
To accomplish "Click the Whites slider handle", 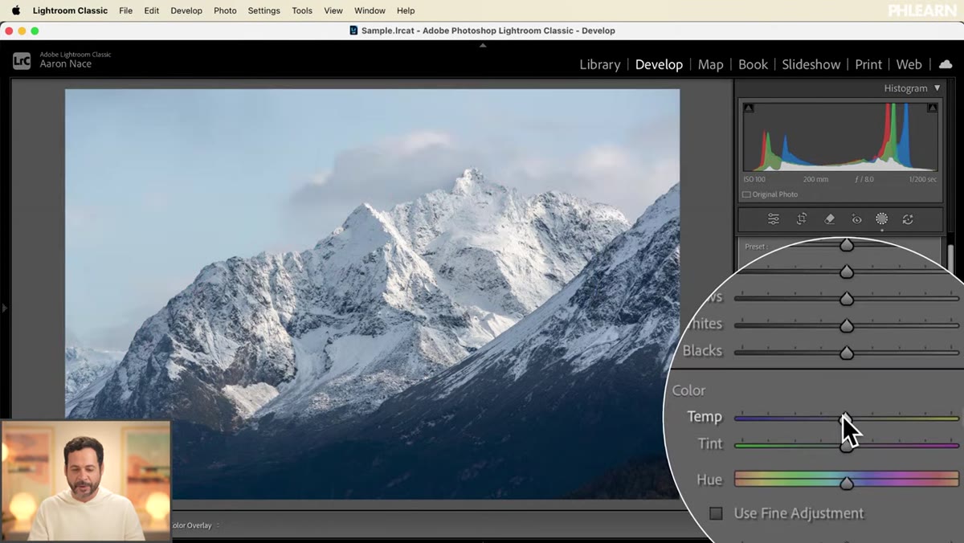I will [846, 326].
